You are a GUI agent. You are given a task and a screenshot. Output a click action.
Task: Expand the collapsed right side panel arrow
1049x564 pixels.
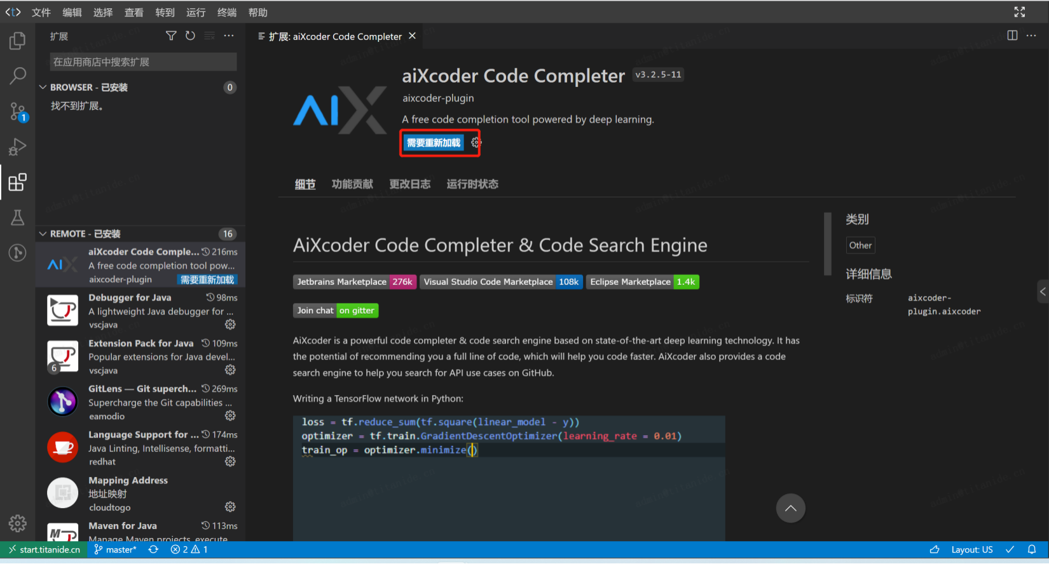tap(1043, 292)
